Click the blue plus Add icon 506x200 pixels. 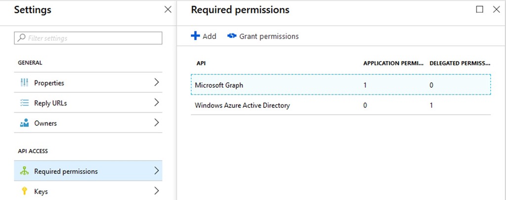[195, 36]
